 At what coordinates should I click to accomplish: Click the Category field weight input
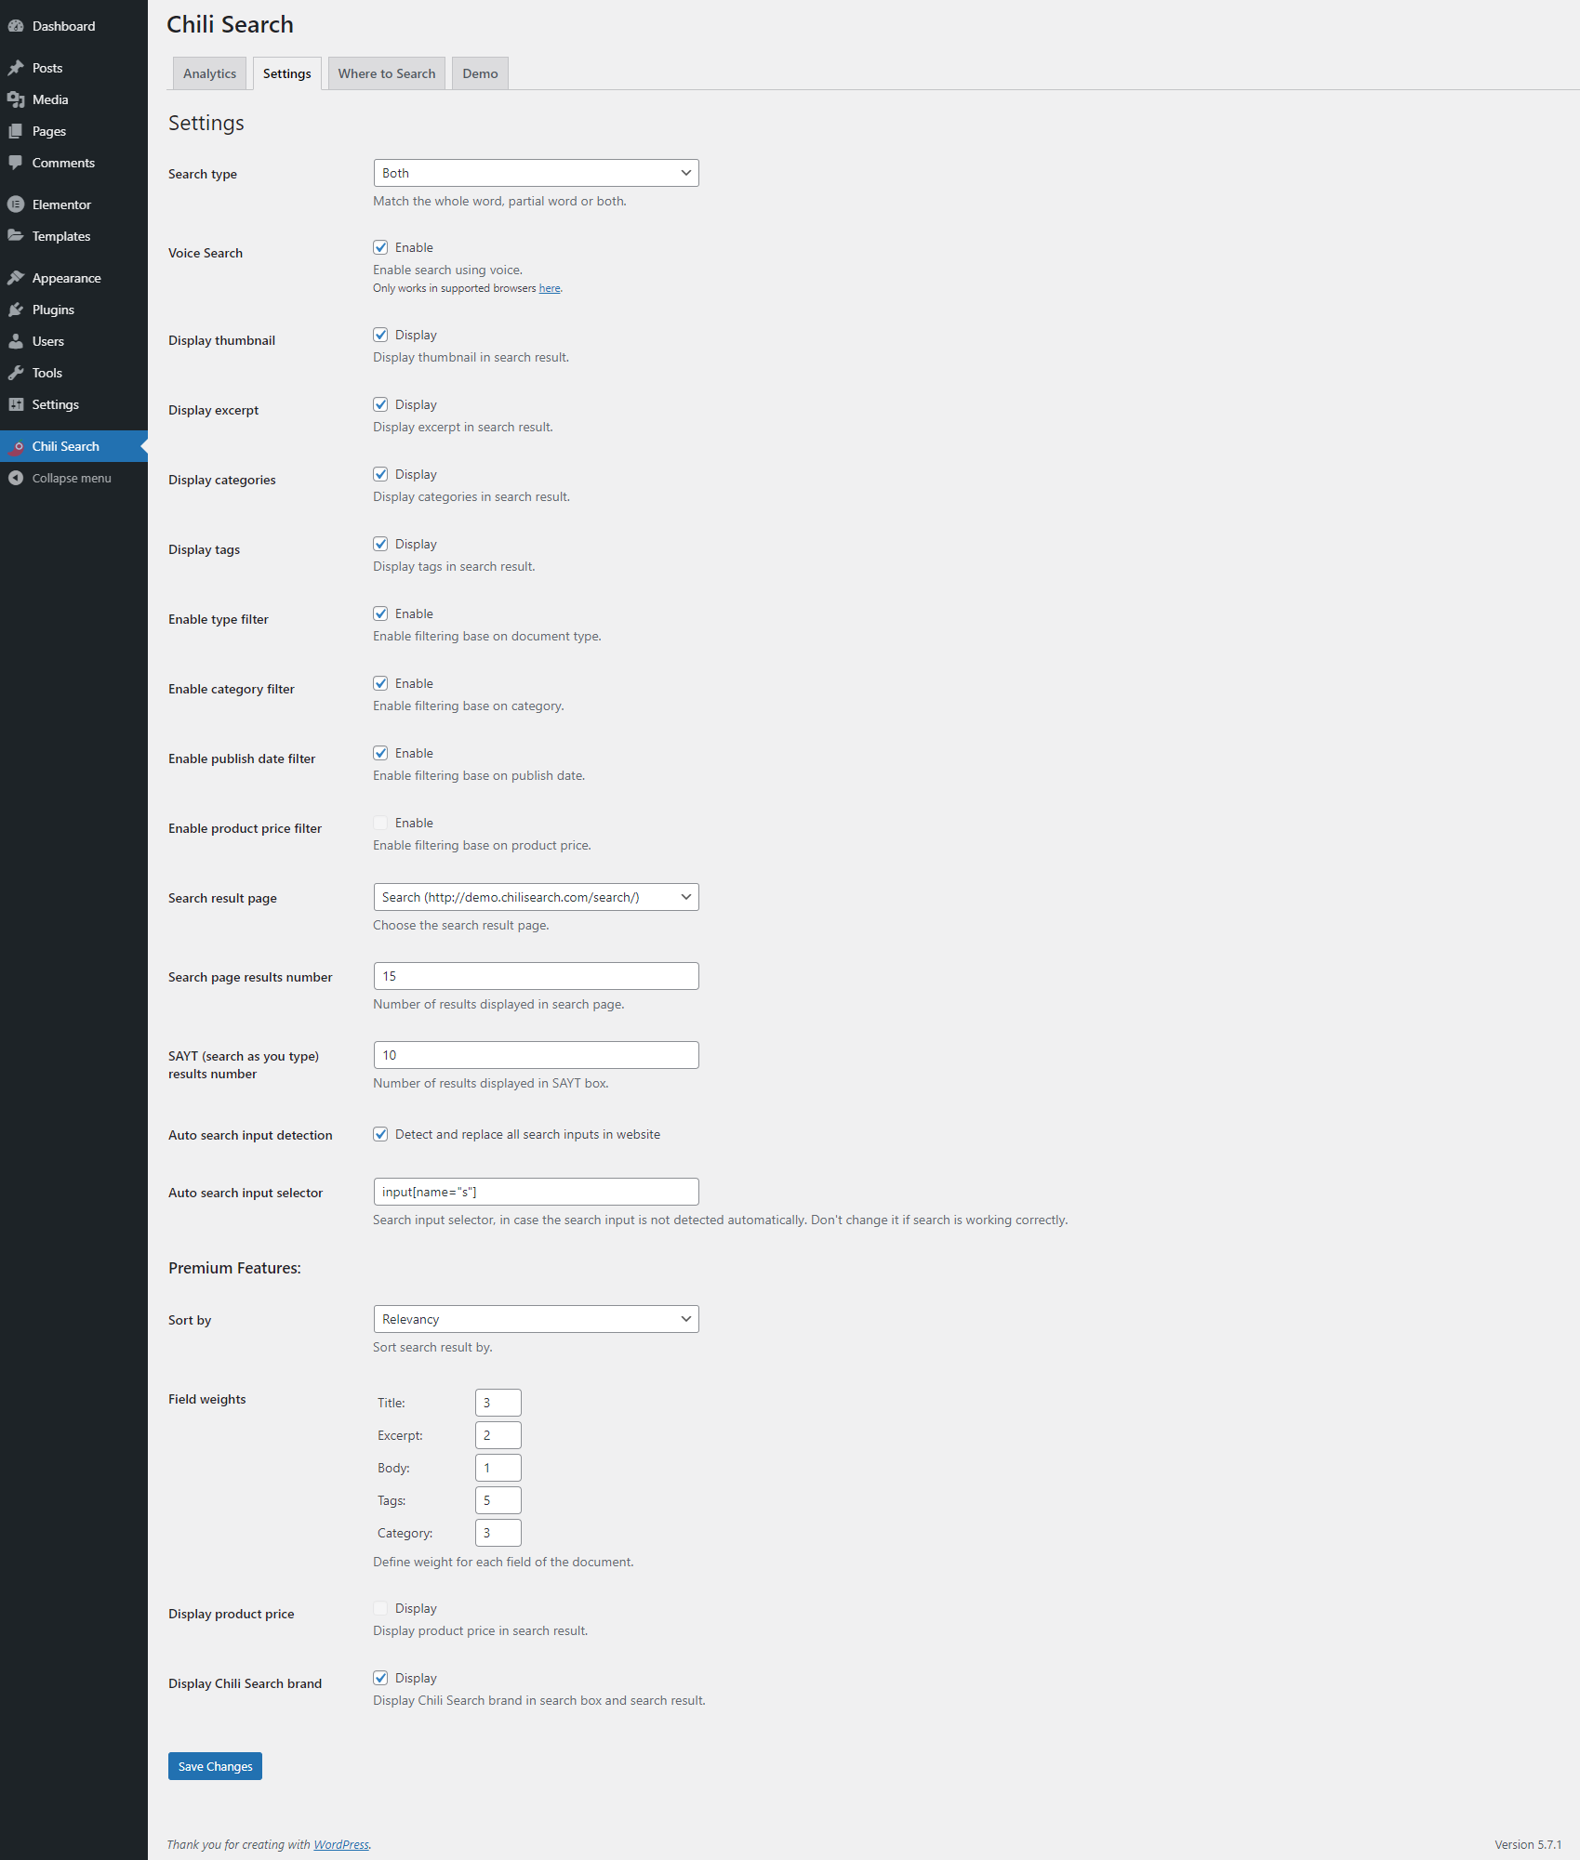tap(498, 1533)
